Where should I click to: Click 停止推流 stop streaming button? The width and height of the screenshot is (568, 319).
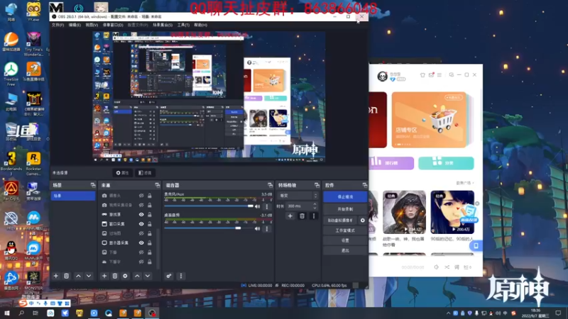tap(345, 197)
